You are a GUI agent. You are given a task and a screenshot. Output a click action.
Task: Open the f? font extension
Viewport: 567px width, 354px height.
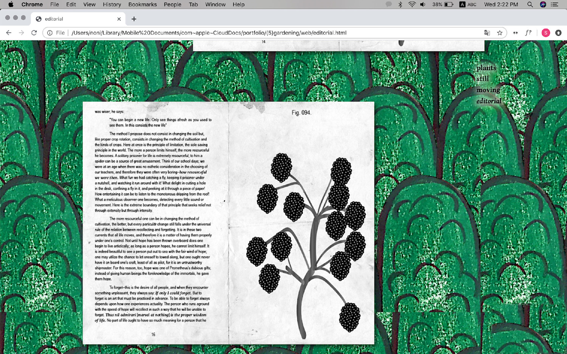coord(528,33)
